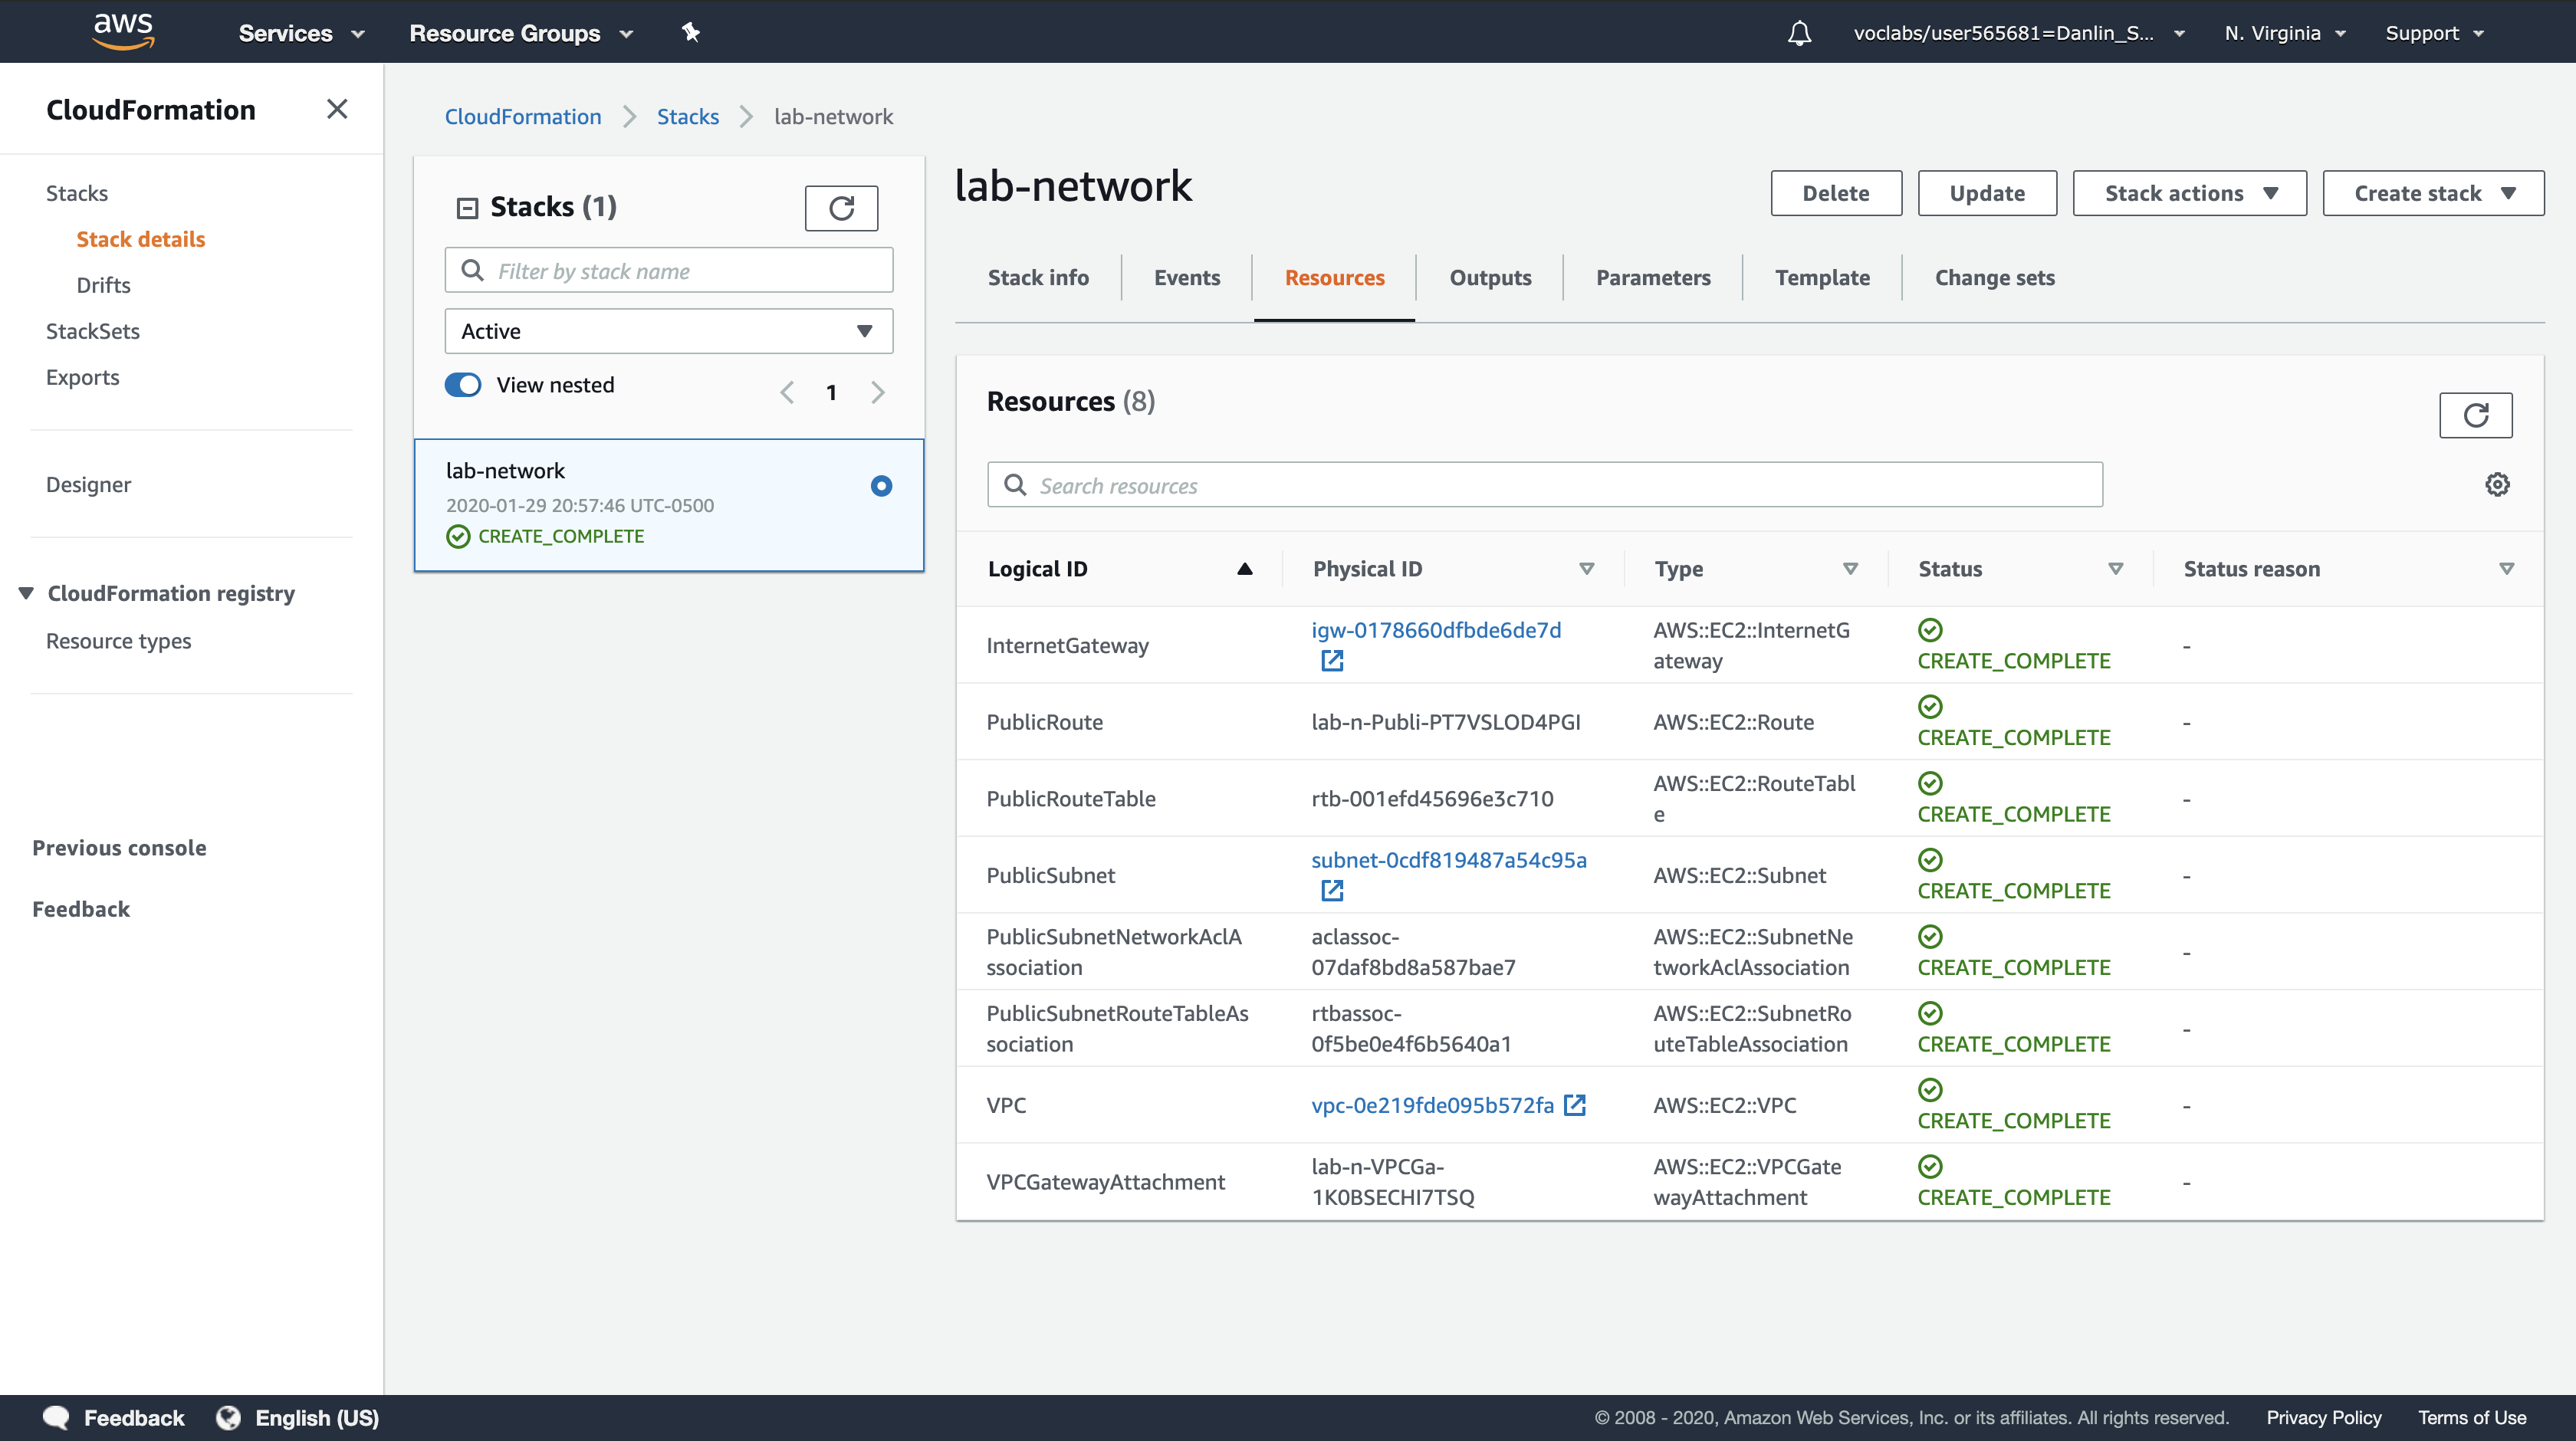Viewport: 2576px width, 1441px height.
Task: Open InternetGateway external link icon
Action: pyautogui.click(x=1332, y=661)
